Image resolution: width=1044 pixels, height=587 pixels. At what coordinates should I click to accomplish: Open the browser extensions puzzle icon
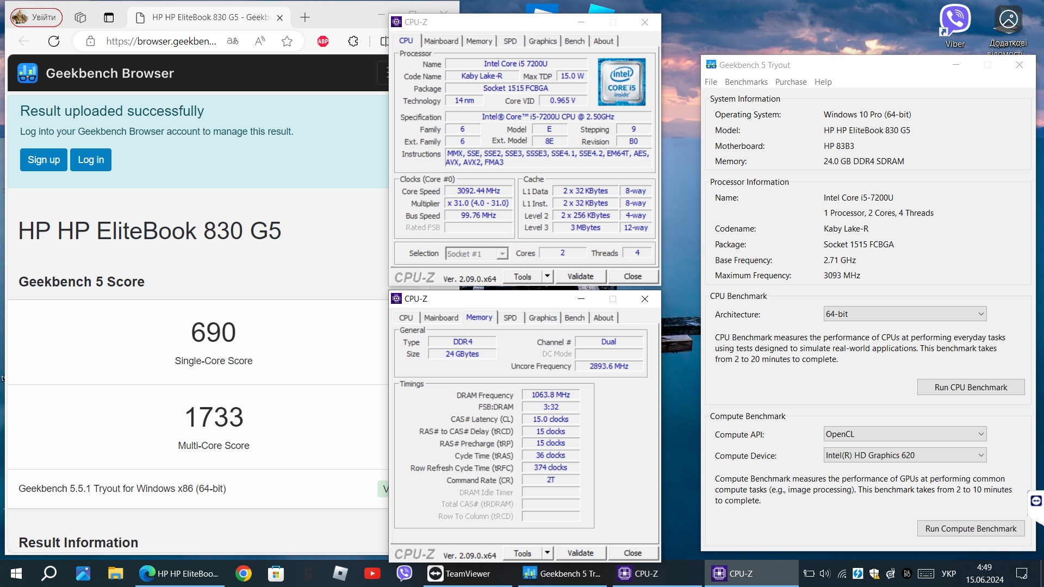point(353,41)
